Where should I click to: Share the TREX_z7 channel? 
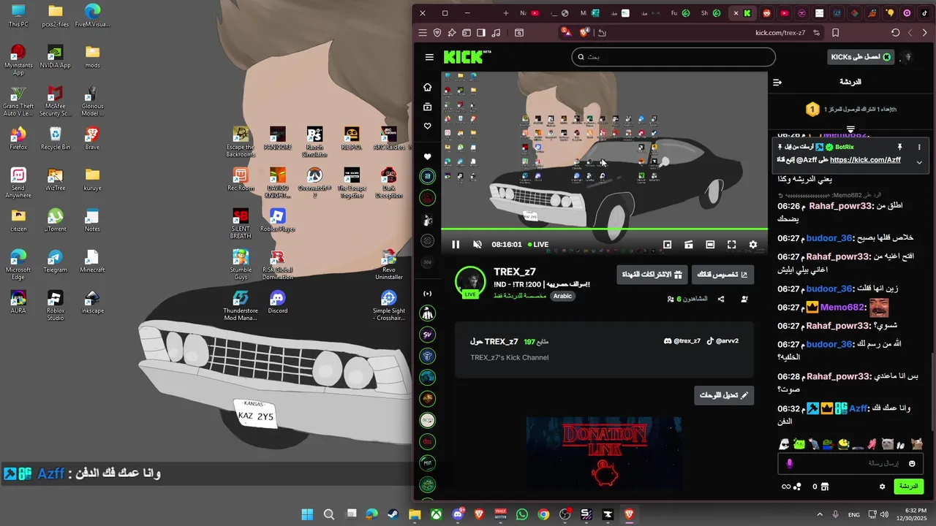[721, 299]
